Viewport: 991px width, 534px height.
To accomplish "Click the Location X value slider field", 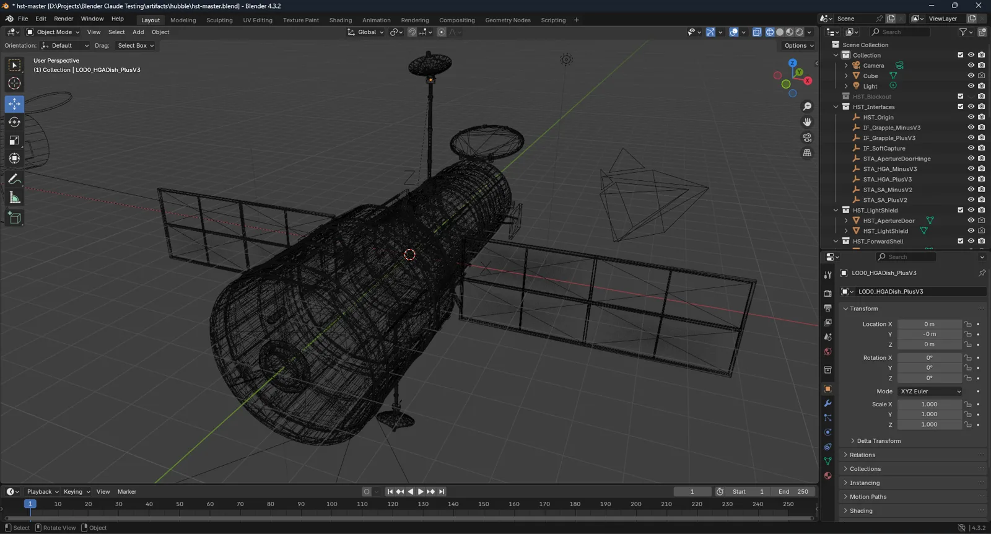I will pos(929,324).
